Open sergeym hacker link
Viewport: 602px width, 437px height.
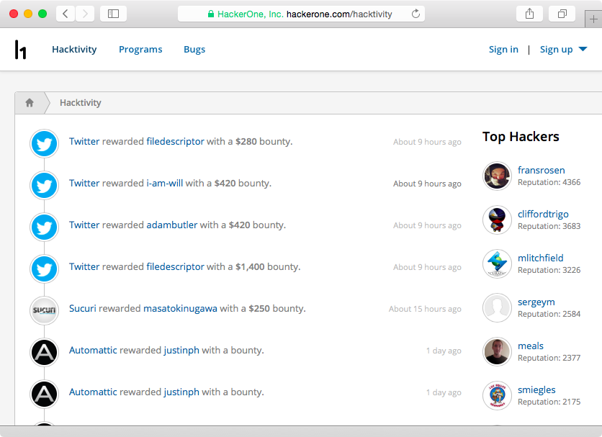tap(536, 302)
